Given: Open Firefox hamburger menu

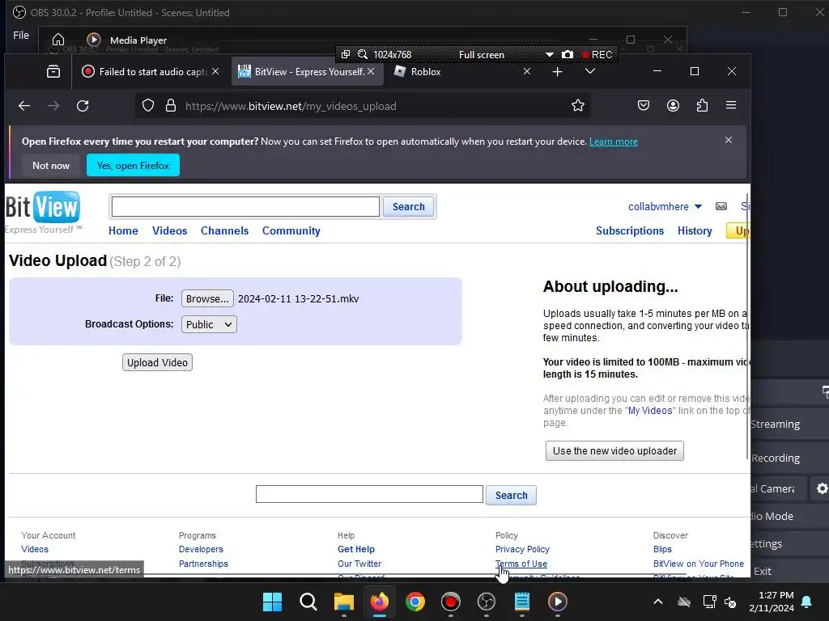Looking at the screenshot, I should tap(731, 105).
